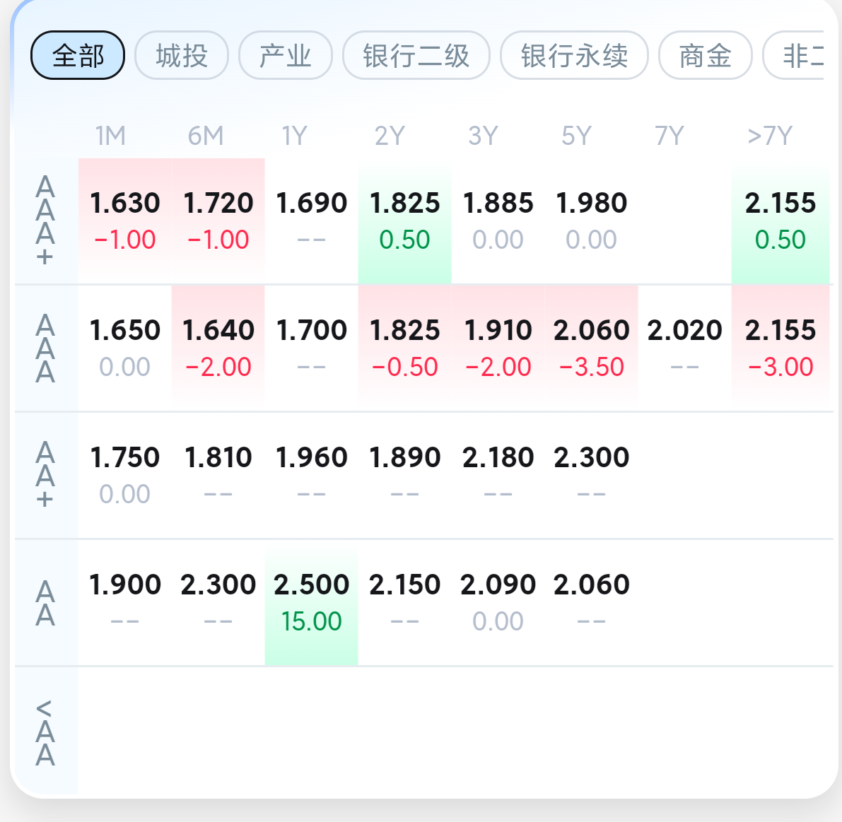Switch to the 城投 tab
The height and width of the screenshot is (822, 842).
pos(182,55)
